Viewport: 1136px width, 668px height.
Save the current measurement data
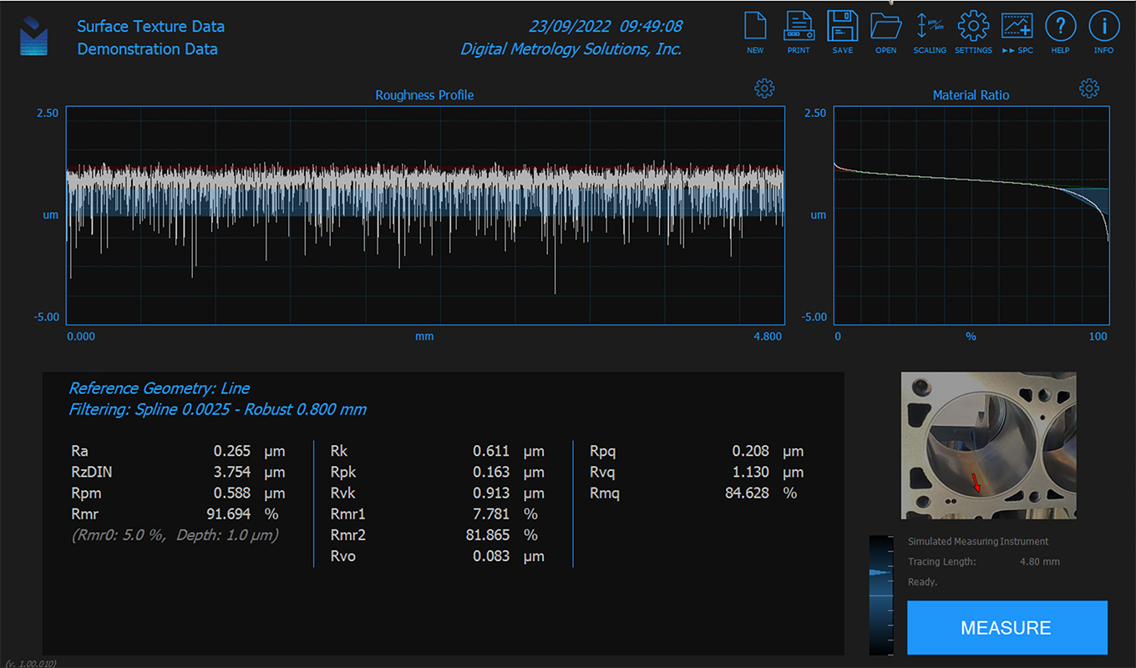[x=843, y=32]
